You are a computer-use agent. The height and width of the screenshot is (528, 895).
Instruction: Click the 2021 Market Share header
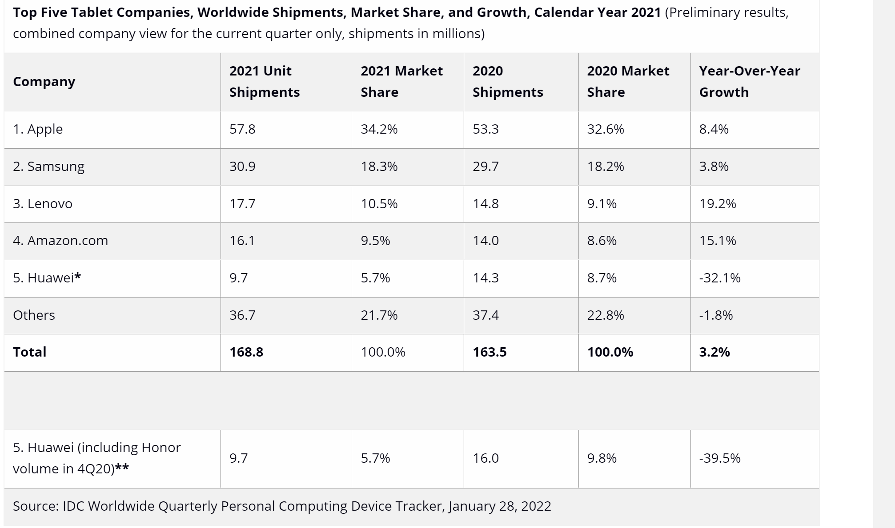[401, 82]
